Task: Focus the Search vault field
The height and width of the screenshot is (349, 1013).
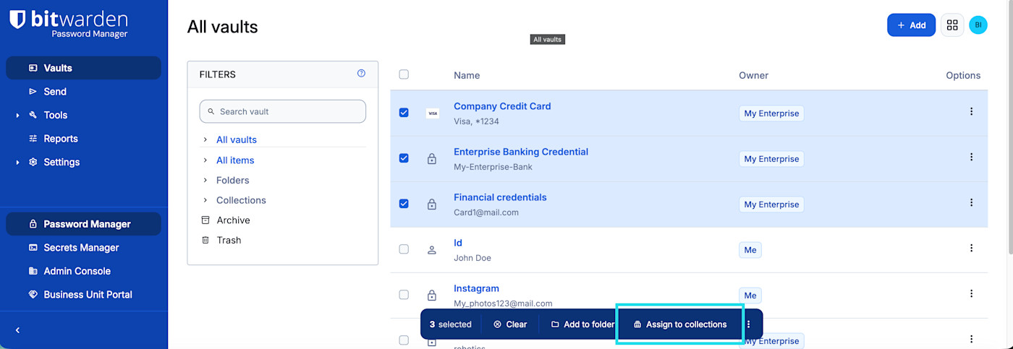Action: (x=283, y=111)
